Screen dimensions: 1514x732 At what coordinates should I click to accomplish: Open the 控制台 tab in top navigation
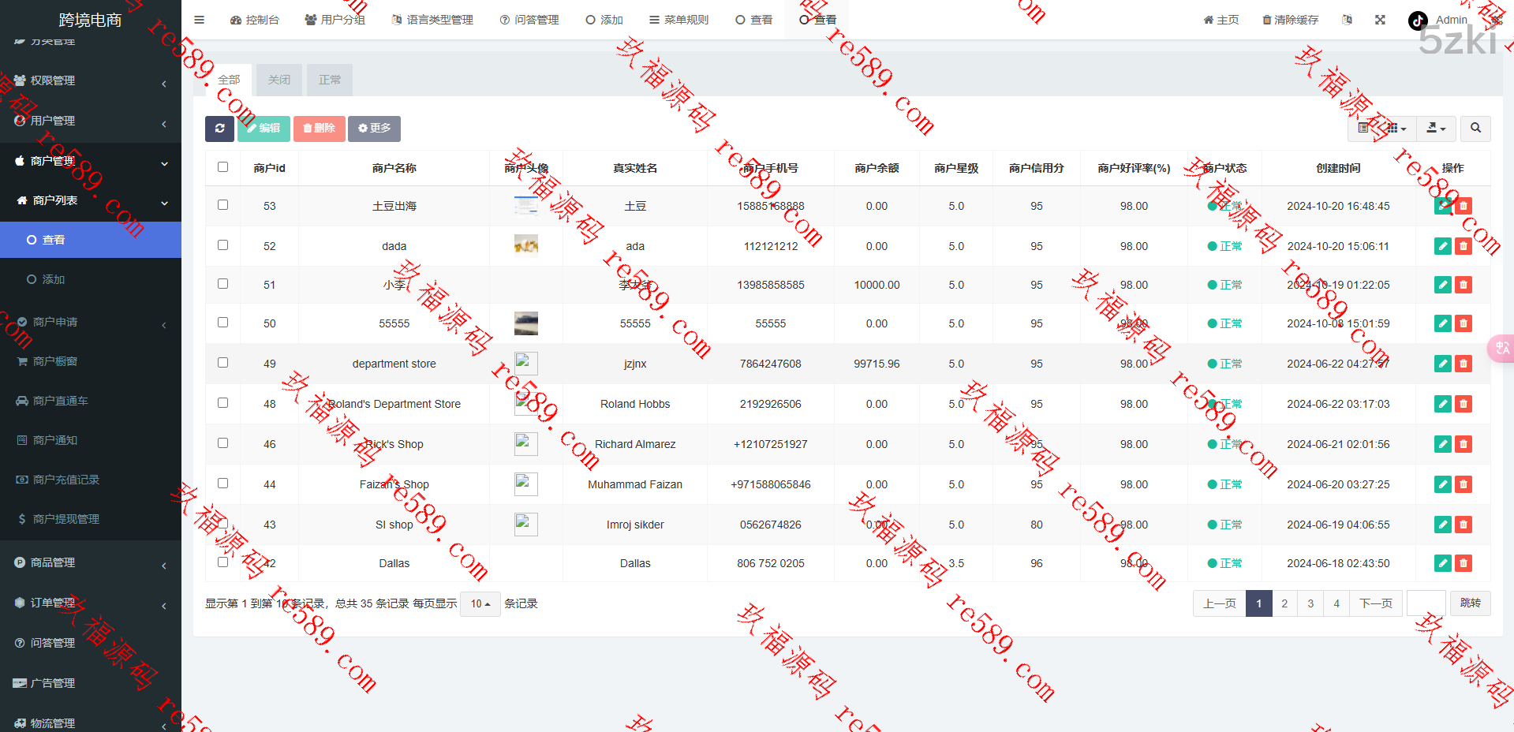(x=255, y=20)
